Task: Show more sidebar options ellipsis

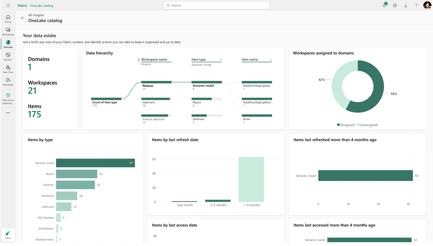Action: (8, 113)
